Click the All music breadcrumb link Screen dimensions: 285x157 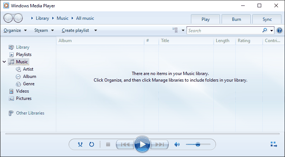[x=85, y=18]
